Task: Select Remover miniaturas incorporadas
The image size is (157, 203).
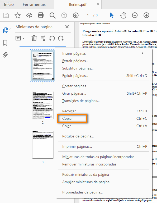Action: 103,164
